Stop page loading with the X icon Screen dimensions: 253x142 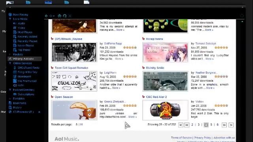[70, 16]
